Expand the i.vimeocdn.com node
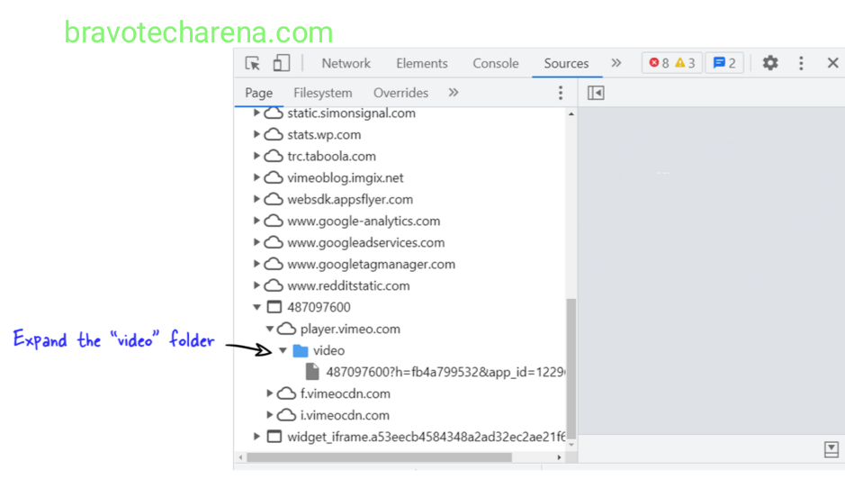 click(x=269, y=414)
